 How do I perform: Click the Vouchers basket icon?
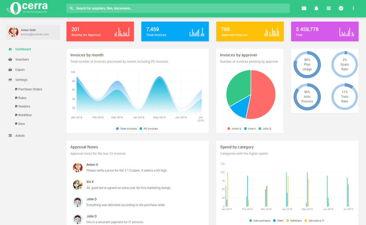pyautogui.click(x=10, y=60)
